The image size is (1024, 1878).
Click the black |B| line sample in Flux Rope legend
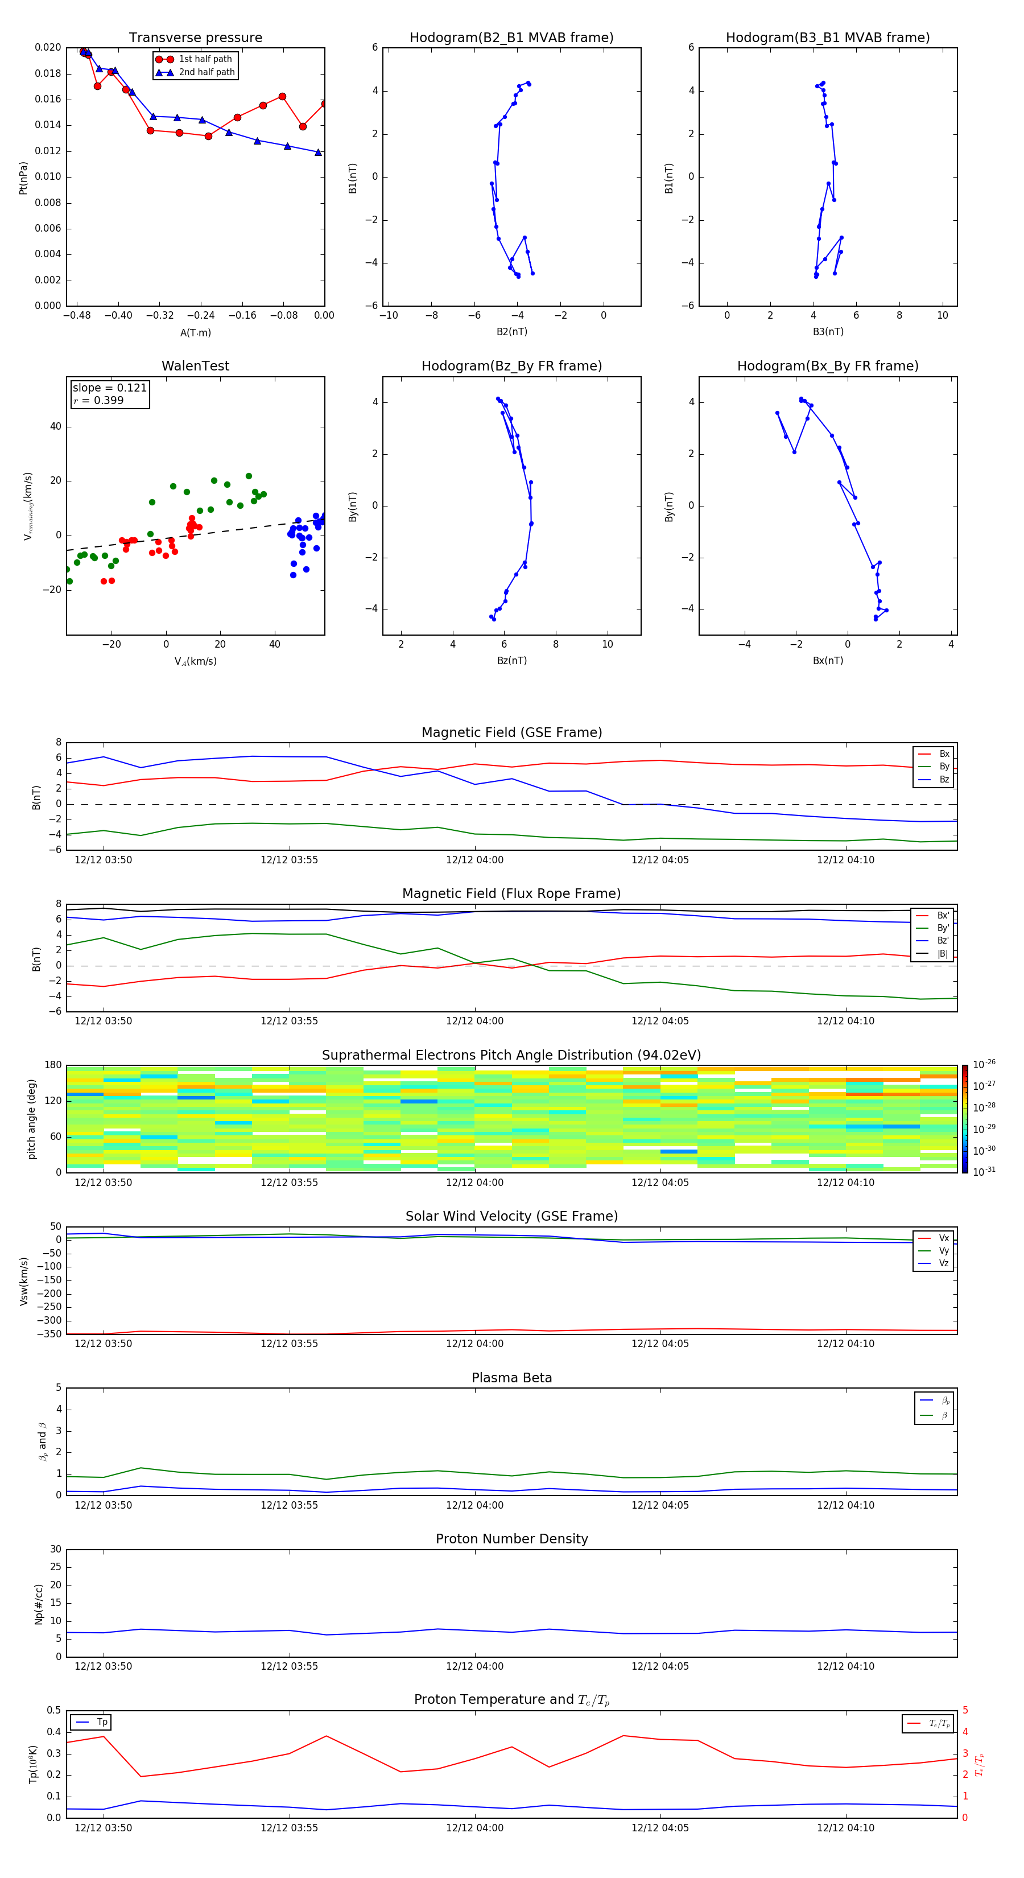922,954
